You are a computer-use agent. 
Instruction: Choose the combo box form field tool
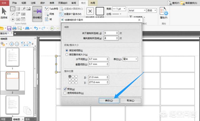(x=18, y=14)
